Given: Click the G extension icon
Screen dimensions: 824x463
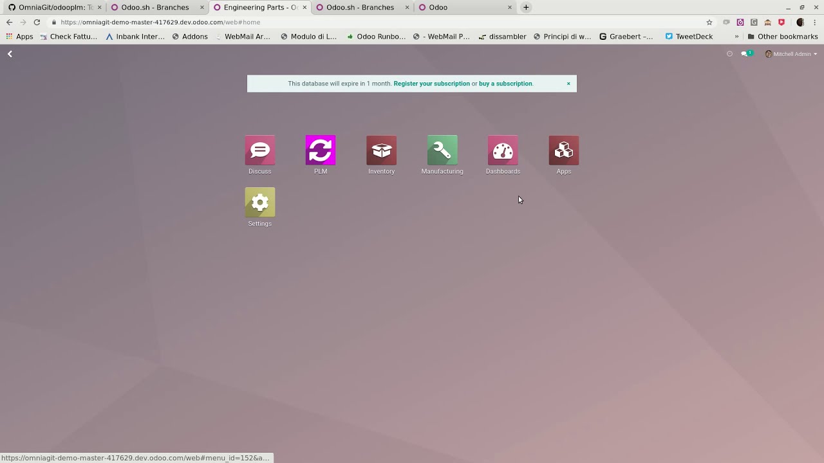Looking at the screenshot, I should (x=754, y=22).
